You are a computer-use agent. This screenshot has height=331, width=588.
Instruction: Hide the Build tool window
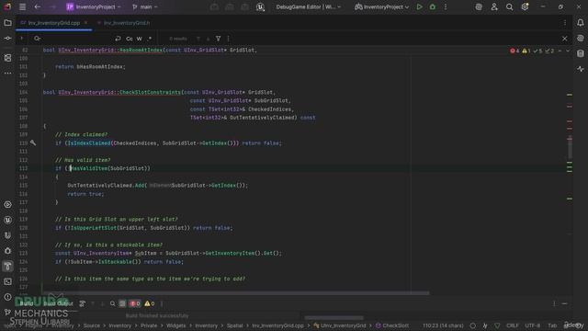tap(565, 303)
